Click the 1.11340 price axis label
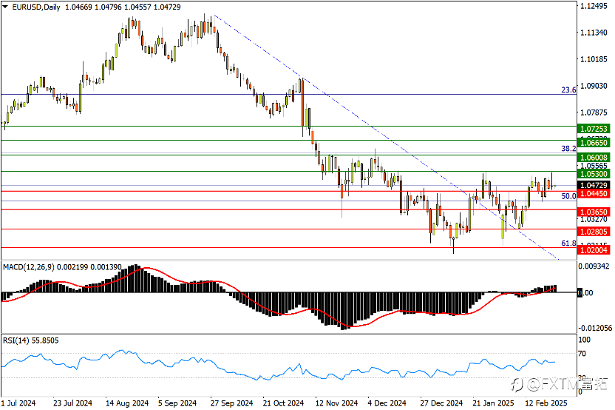Screen dimensions: 615x410 (x=594, y=33)
